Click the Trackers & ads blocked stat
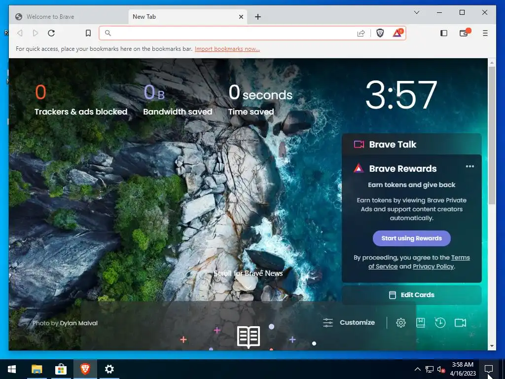This screenshot has width=505, height=379. pos(81,99)
